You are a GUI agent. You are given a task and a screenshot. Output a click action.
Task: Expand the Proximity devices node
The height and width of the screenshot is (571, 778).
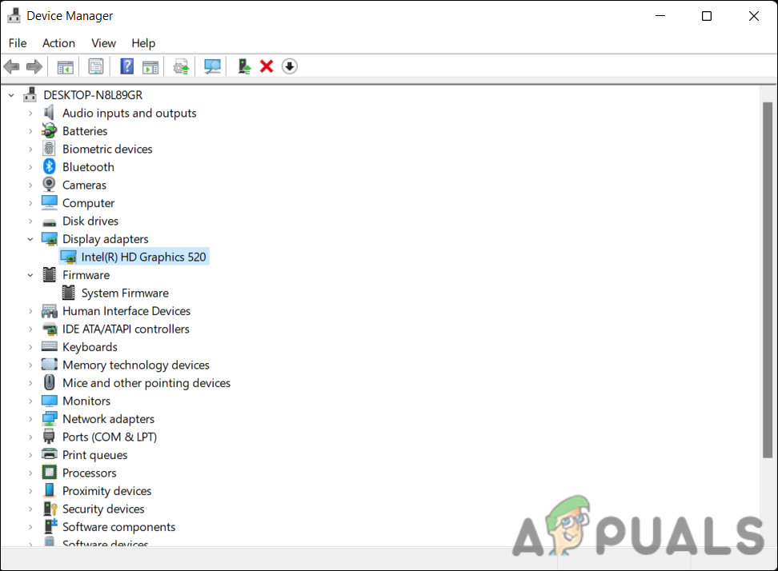click(x=30, y=491)
